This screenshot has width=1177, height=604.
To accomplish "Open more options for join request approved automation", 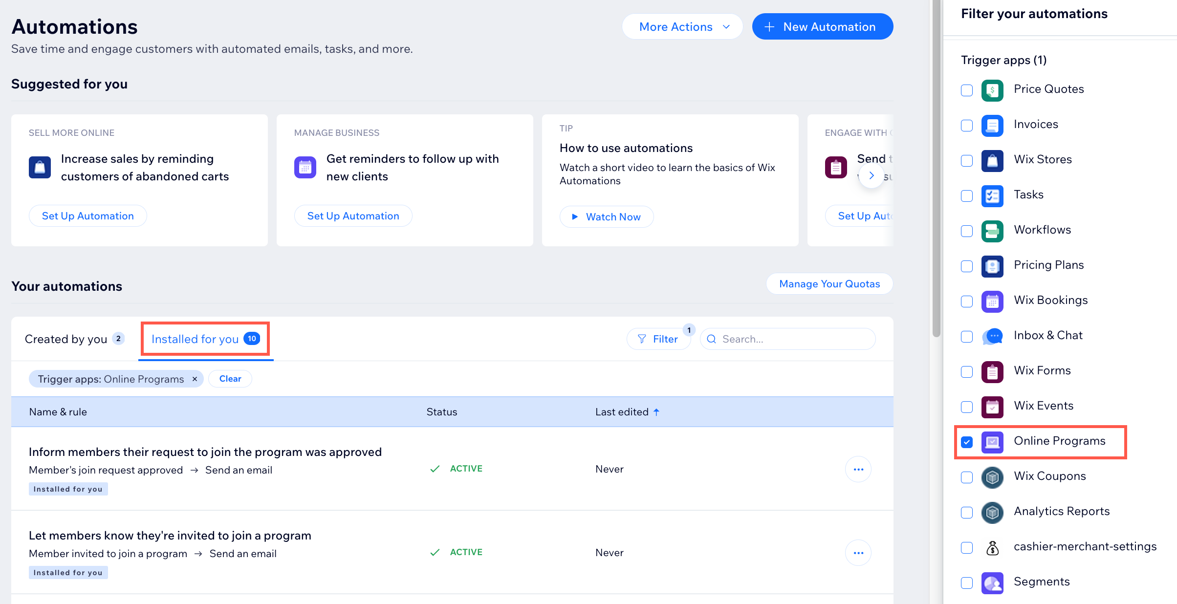I will (858, 469).
